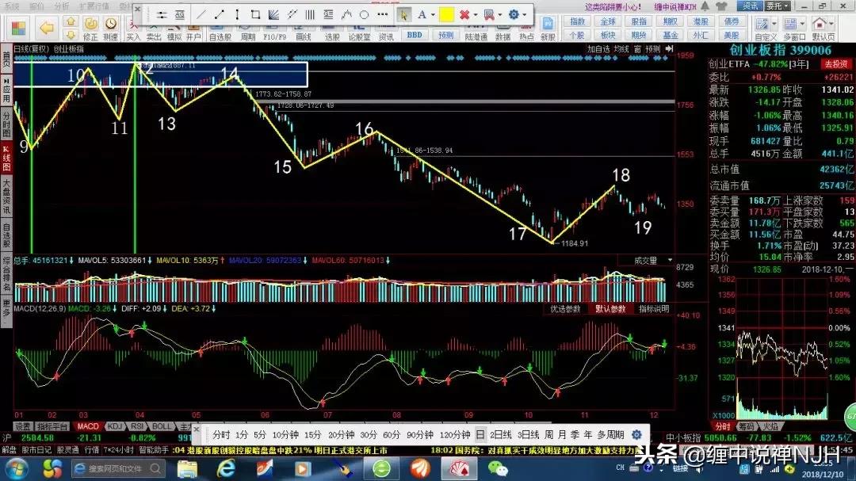
Task: Select the 60分 period option
Action: [x=392, y=434]
